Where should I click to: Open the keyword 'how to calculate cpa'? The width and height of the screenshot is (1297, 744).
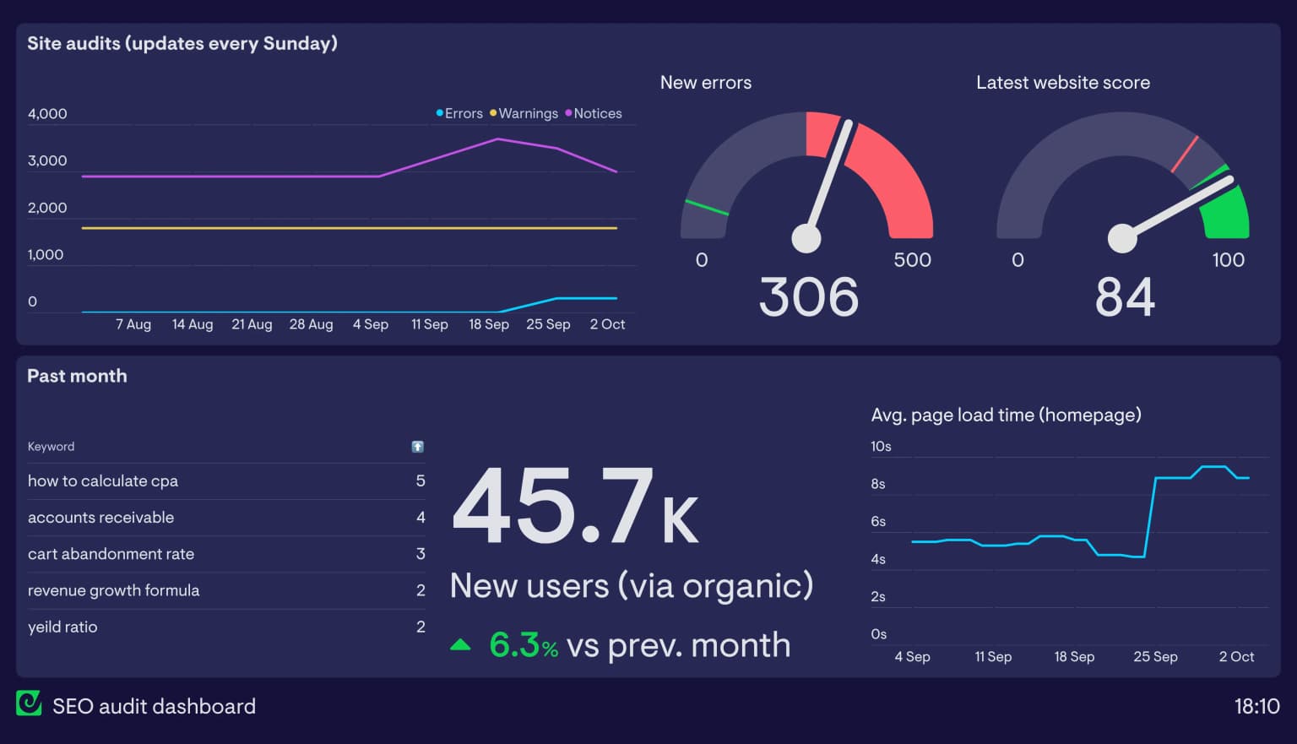tap(103, 481)
